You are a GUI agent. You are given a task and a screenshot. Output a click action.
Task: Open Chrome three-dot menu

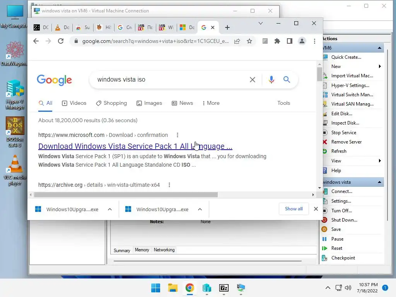tap(314, 41)
